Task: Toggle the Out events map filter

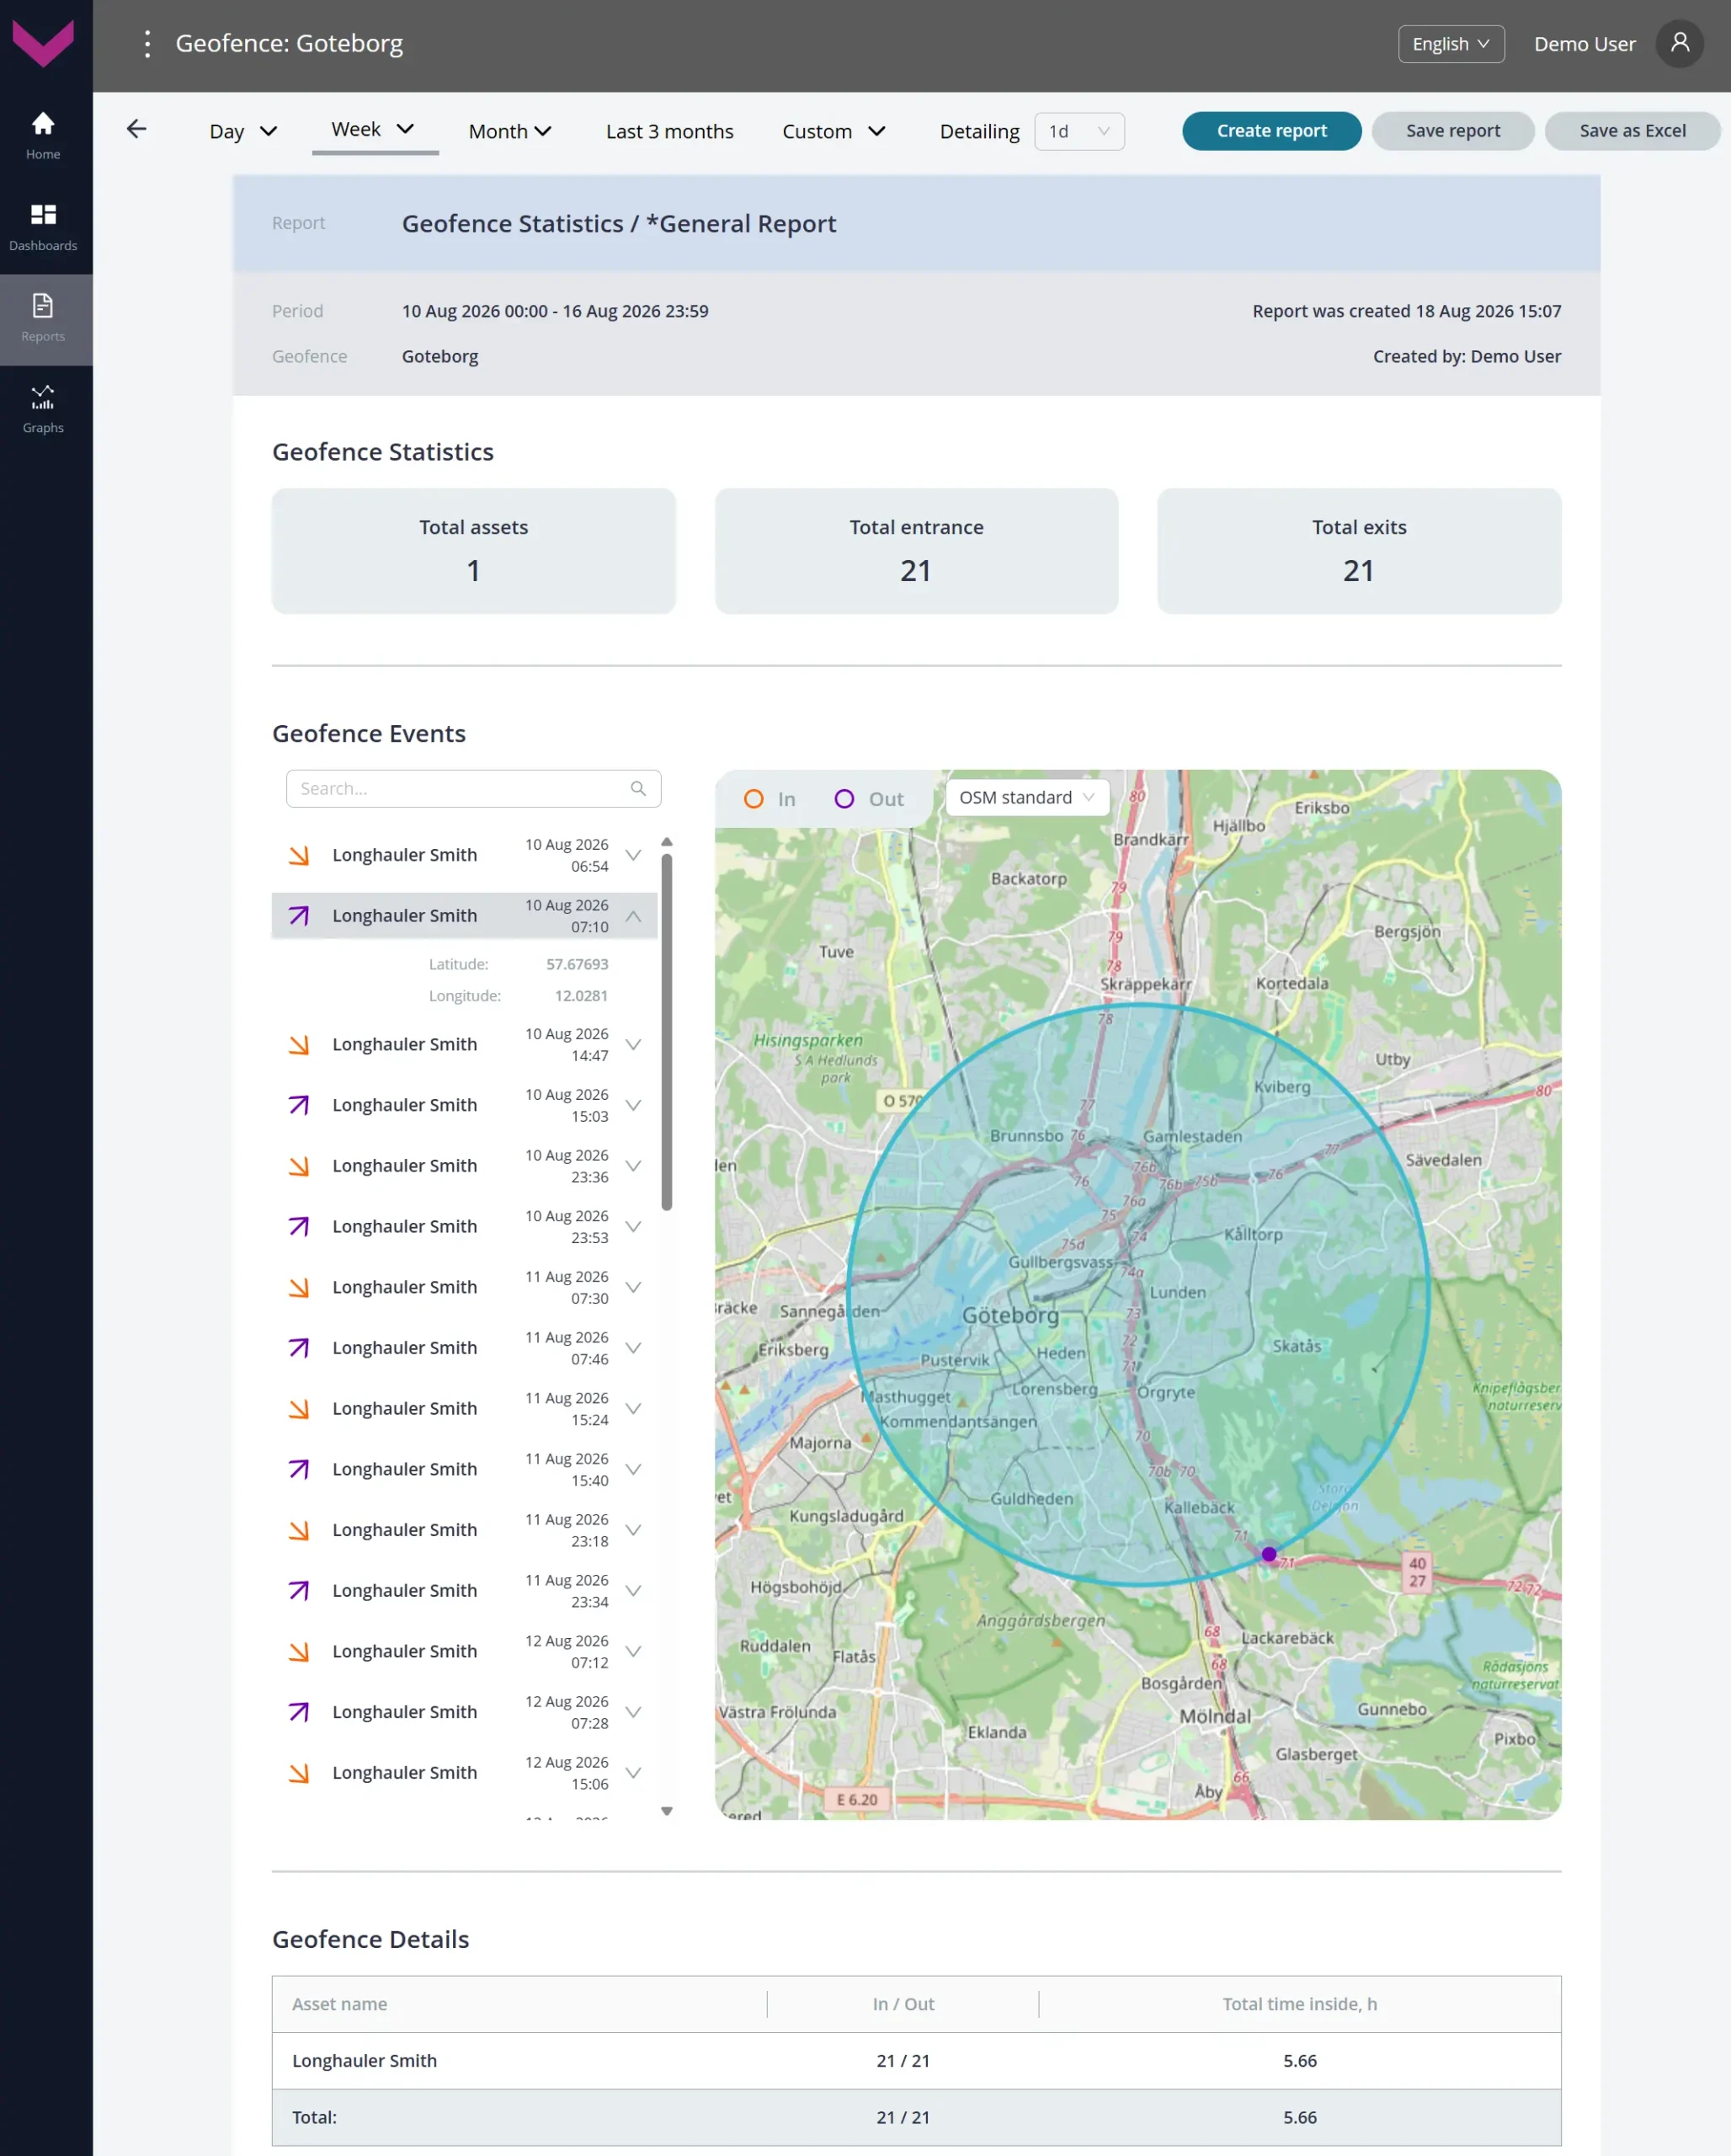Action: click(x=869, y=799)
